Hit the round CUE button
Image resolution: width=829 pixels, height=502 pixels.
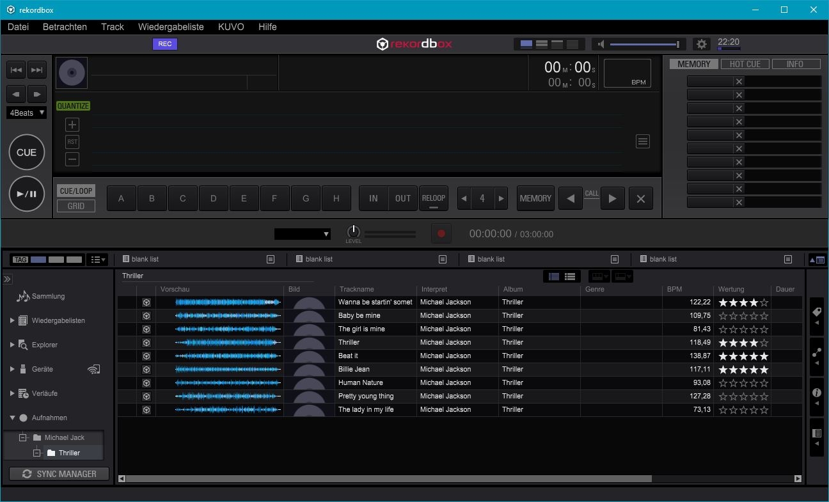click(27, 152)
